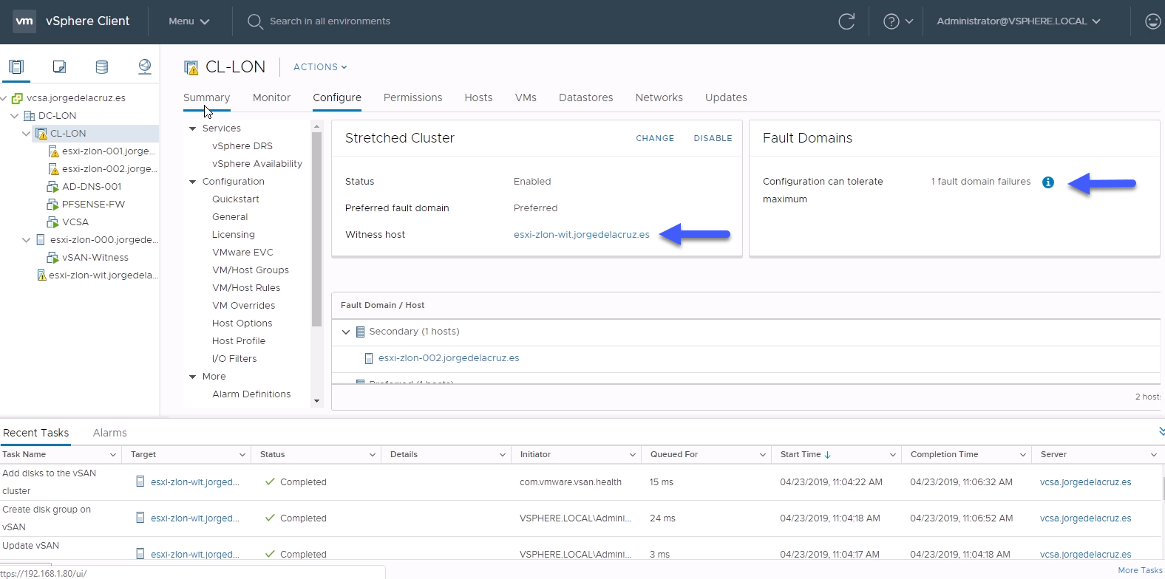
Task: Open the Menu dropdown
Action: [x=188, y=21]
